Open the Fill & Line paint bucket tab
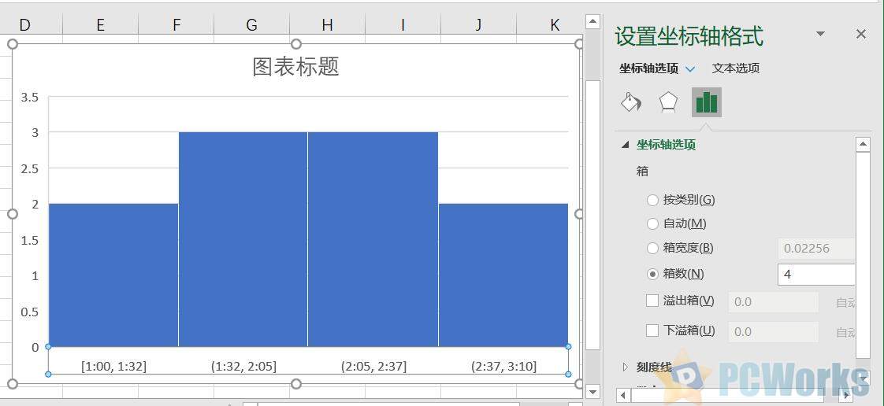 tap(631, 102)
